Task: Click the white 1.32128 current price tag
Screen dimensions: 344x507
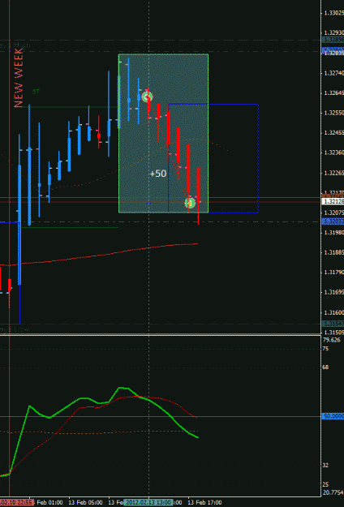Action: (x=333, y=202)
